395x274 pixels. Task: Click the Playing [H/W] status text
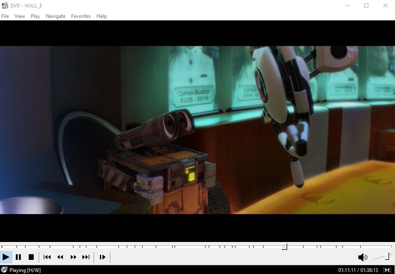pos(25,270)
